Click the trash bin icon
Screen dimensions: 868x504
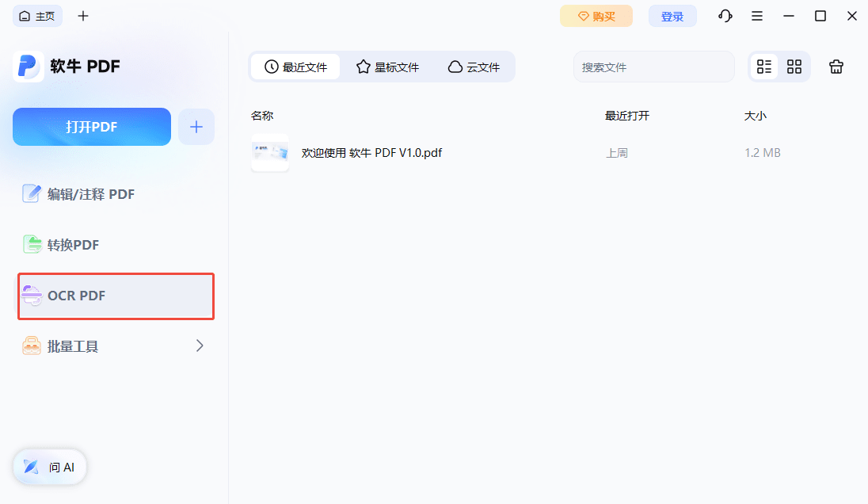coord(836,67)
